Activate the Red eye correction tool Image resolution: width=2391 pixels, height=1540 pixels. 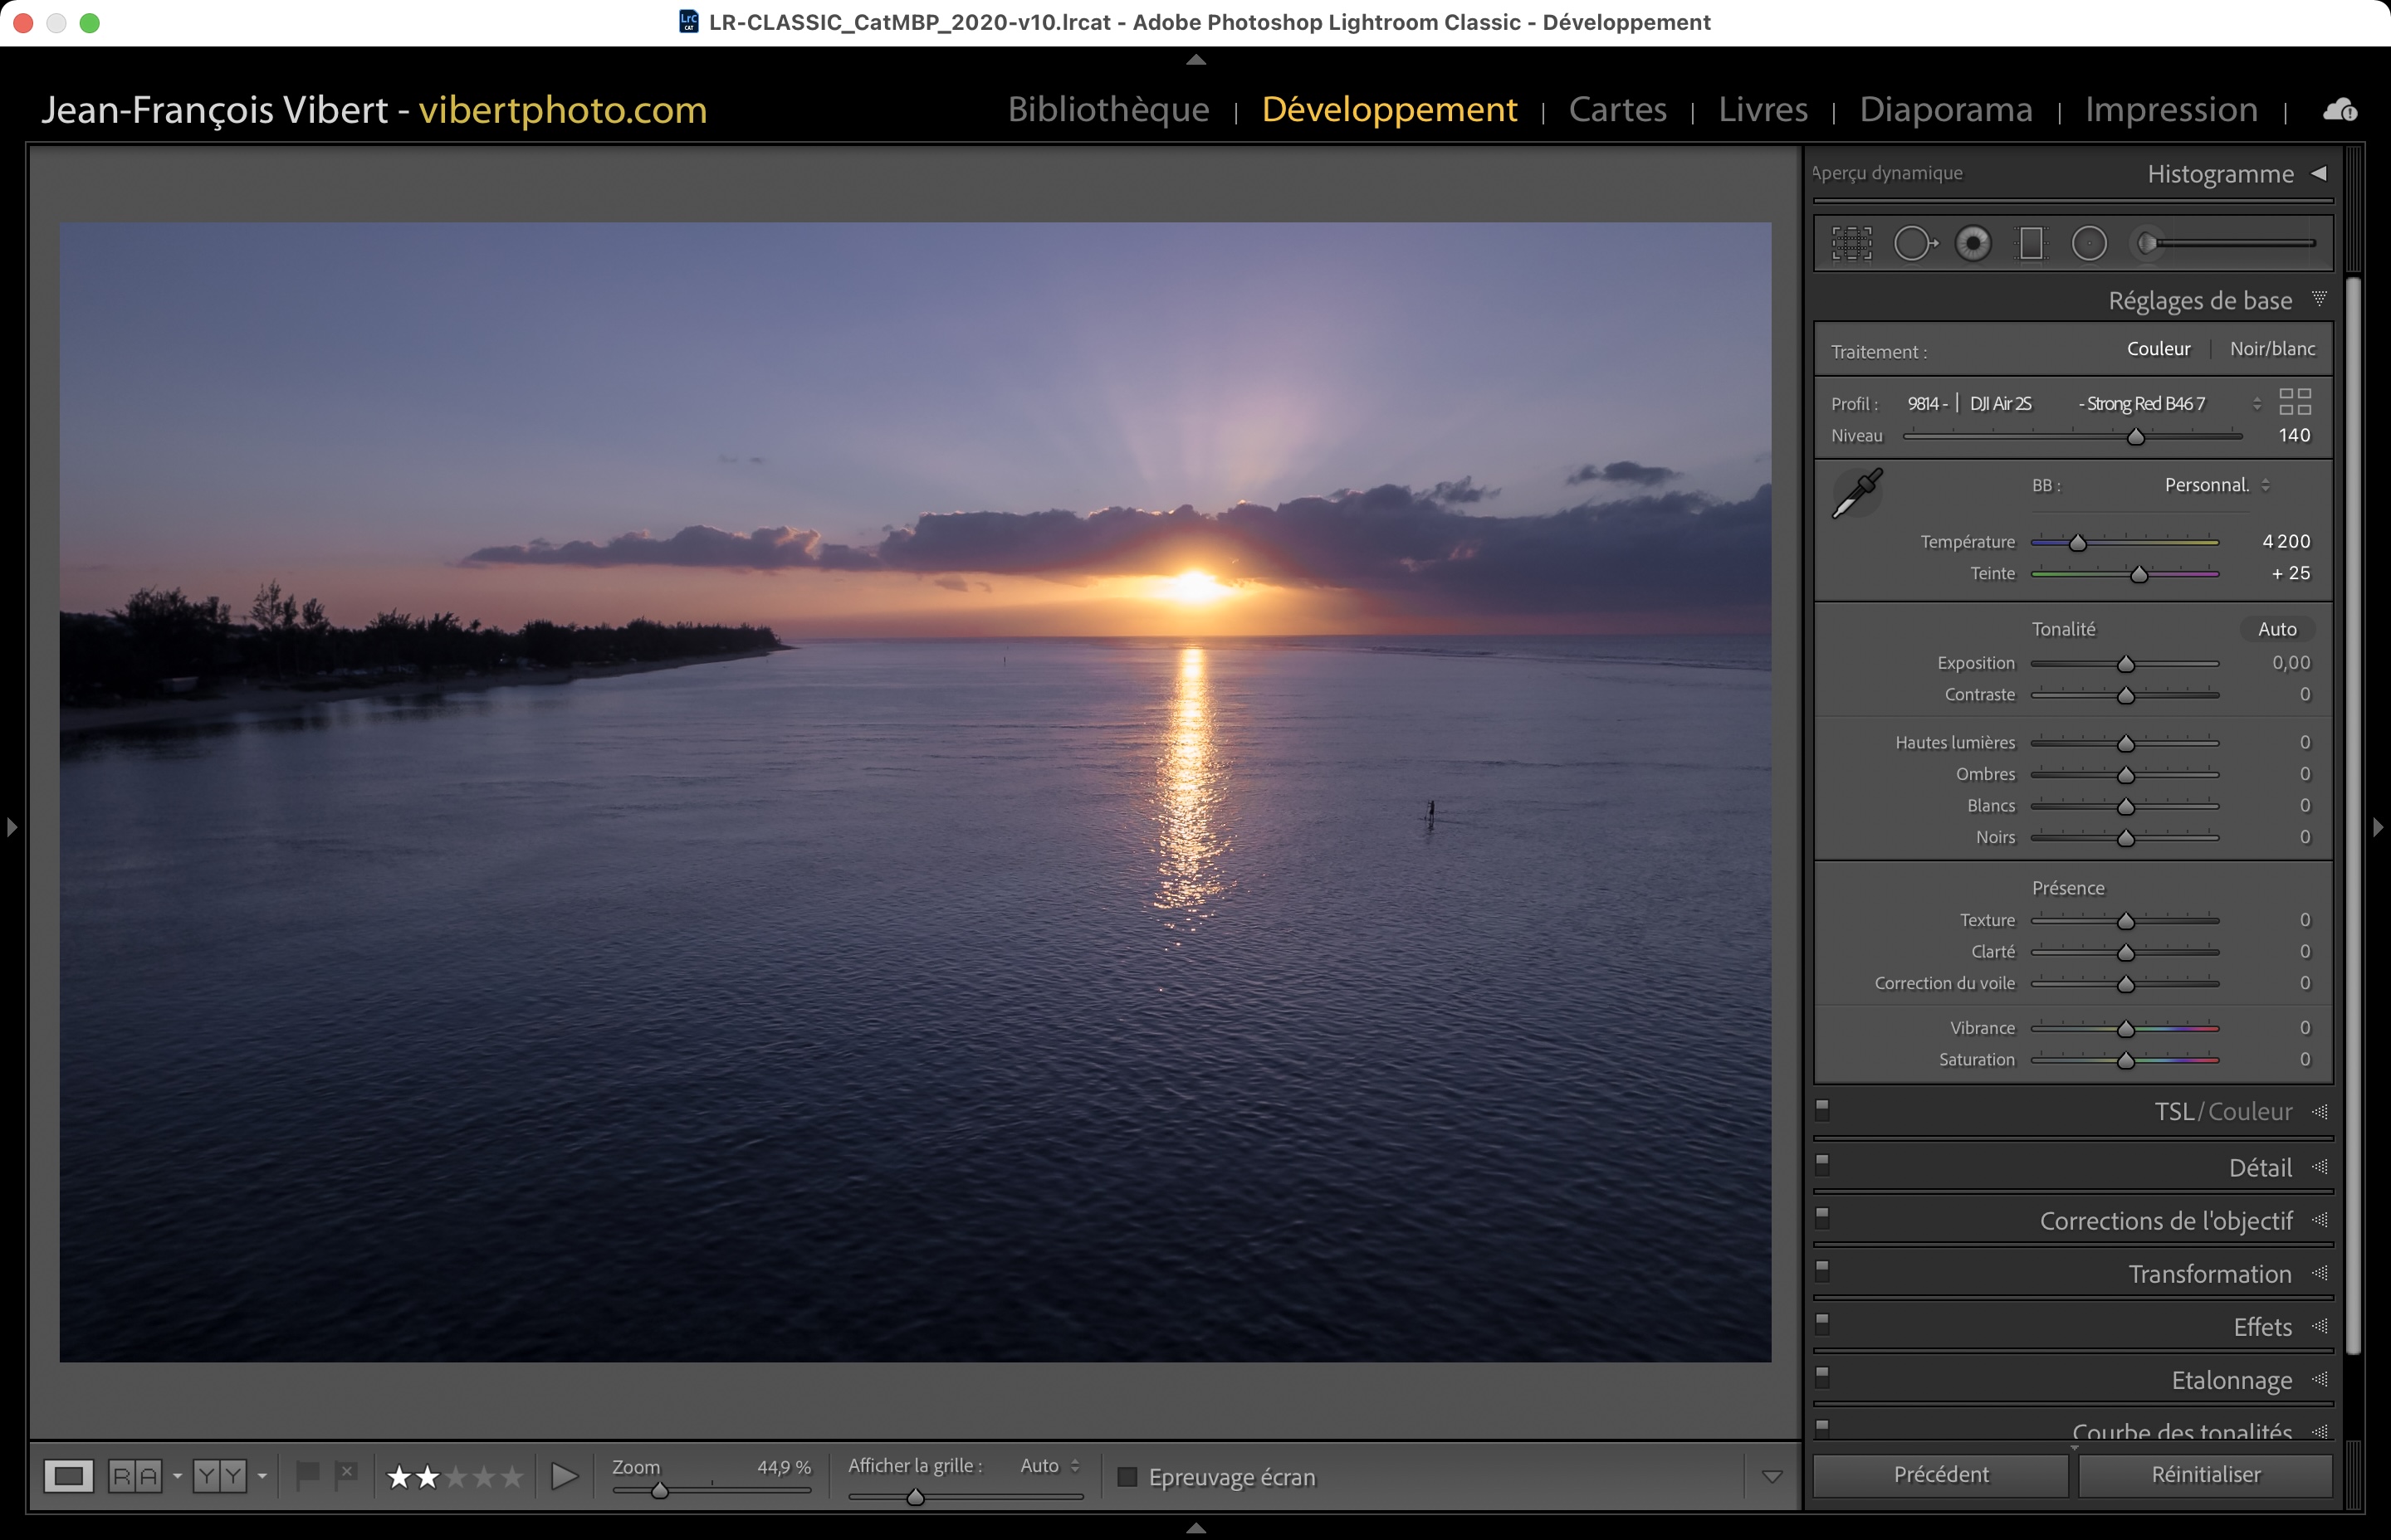pos(1973,243)
